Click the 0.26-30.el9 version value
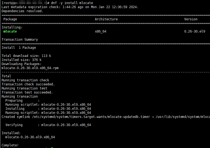The width and height of the screenshot is (210, 148). pyautogui.click(x=195, y=31)
